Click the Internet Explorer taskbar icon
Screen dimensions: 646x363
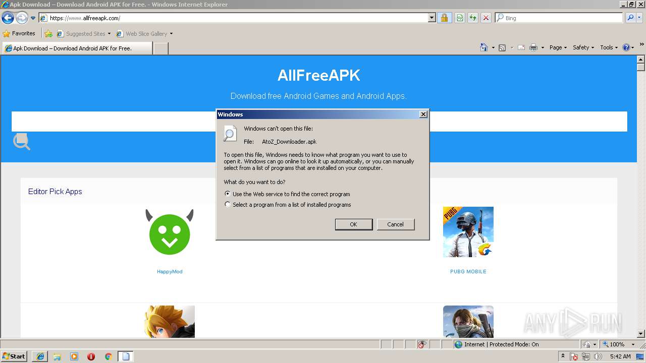point(40,356)
